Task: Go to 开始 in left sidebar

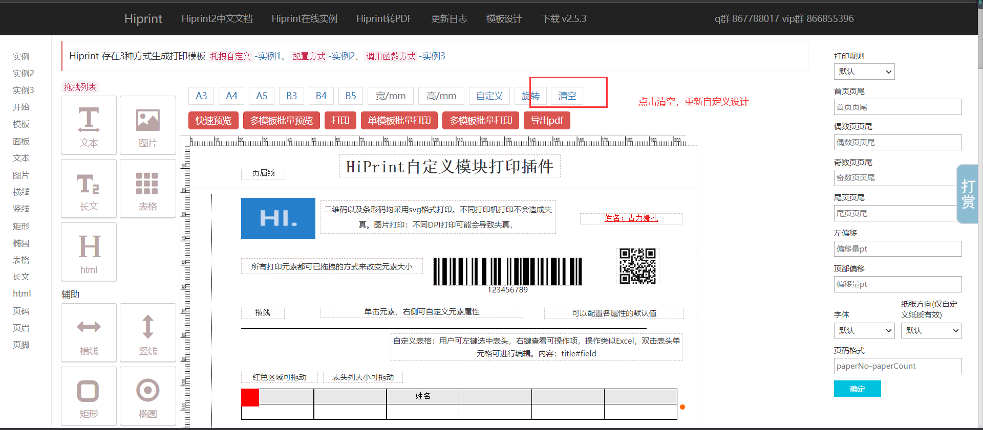Action: point(21,107)
